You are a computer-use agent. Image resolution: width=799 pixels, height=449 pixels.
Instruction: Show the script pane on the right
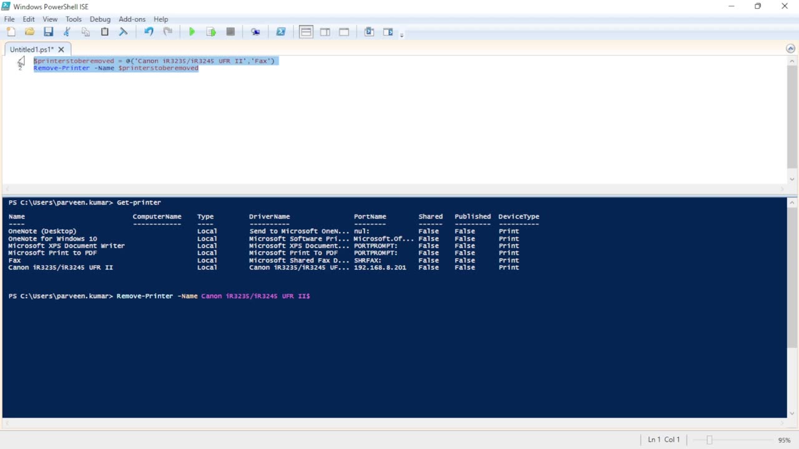pos(325,32)
